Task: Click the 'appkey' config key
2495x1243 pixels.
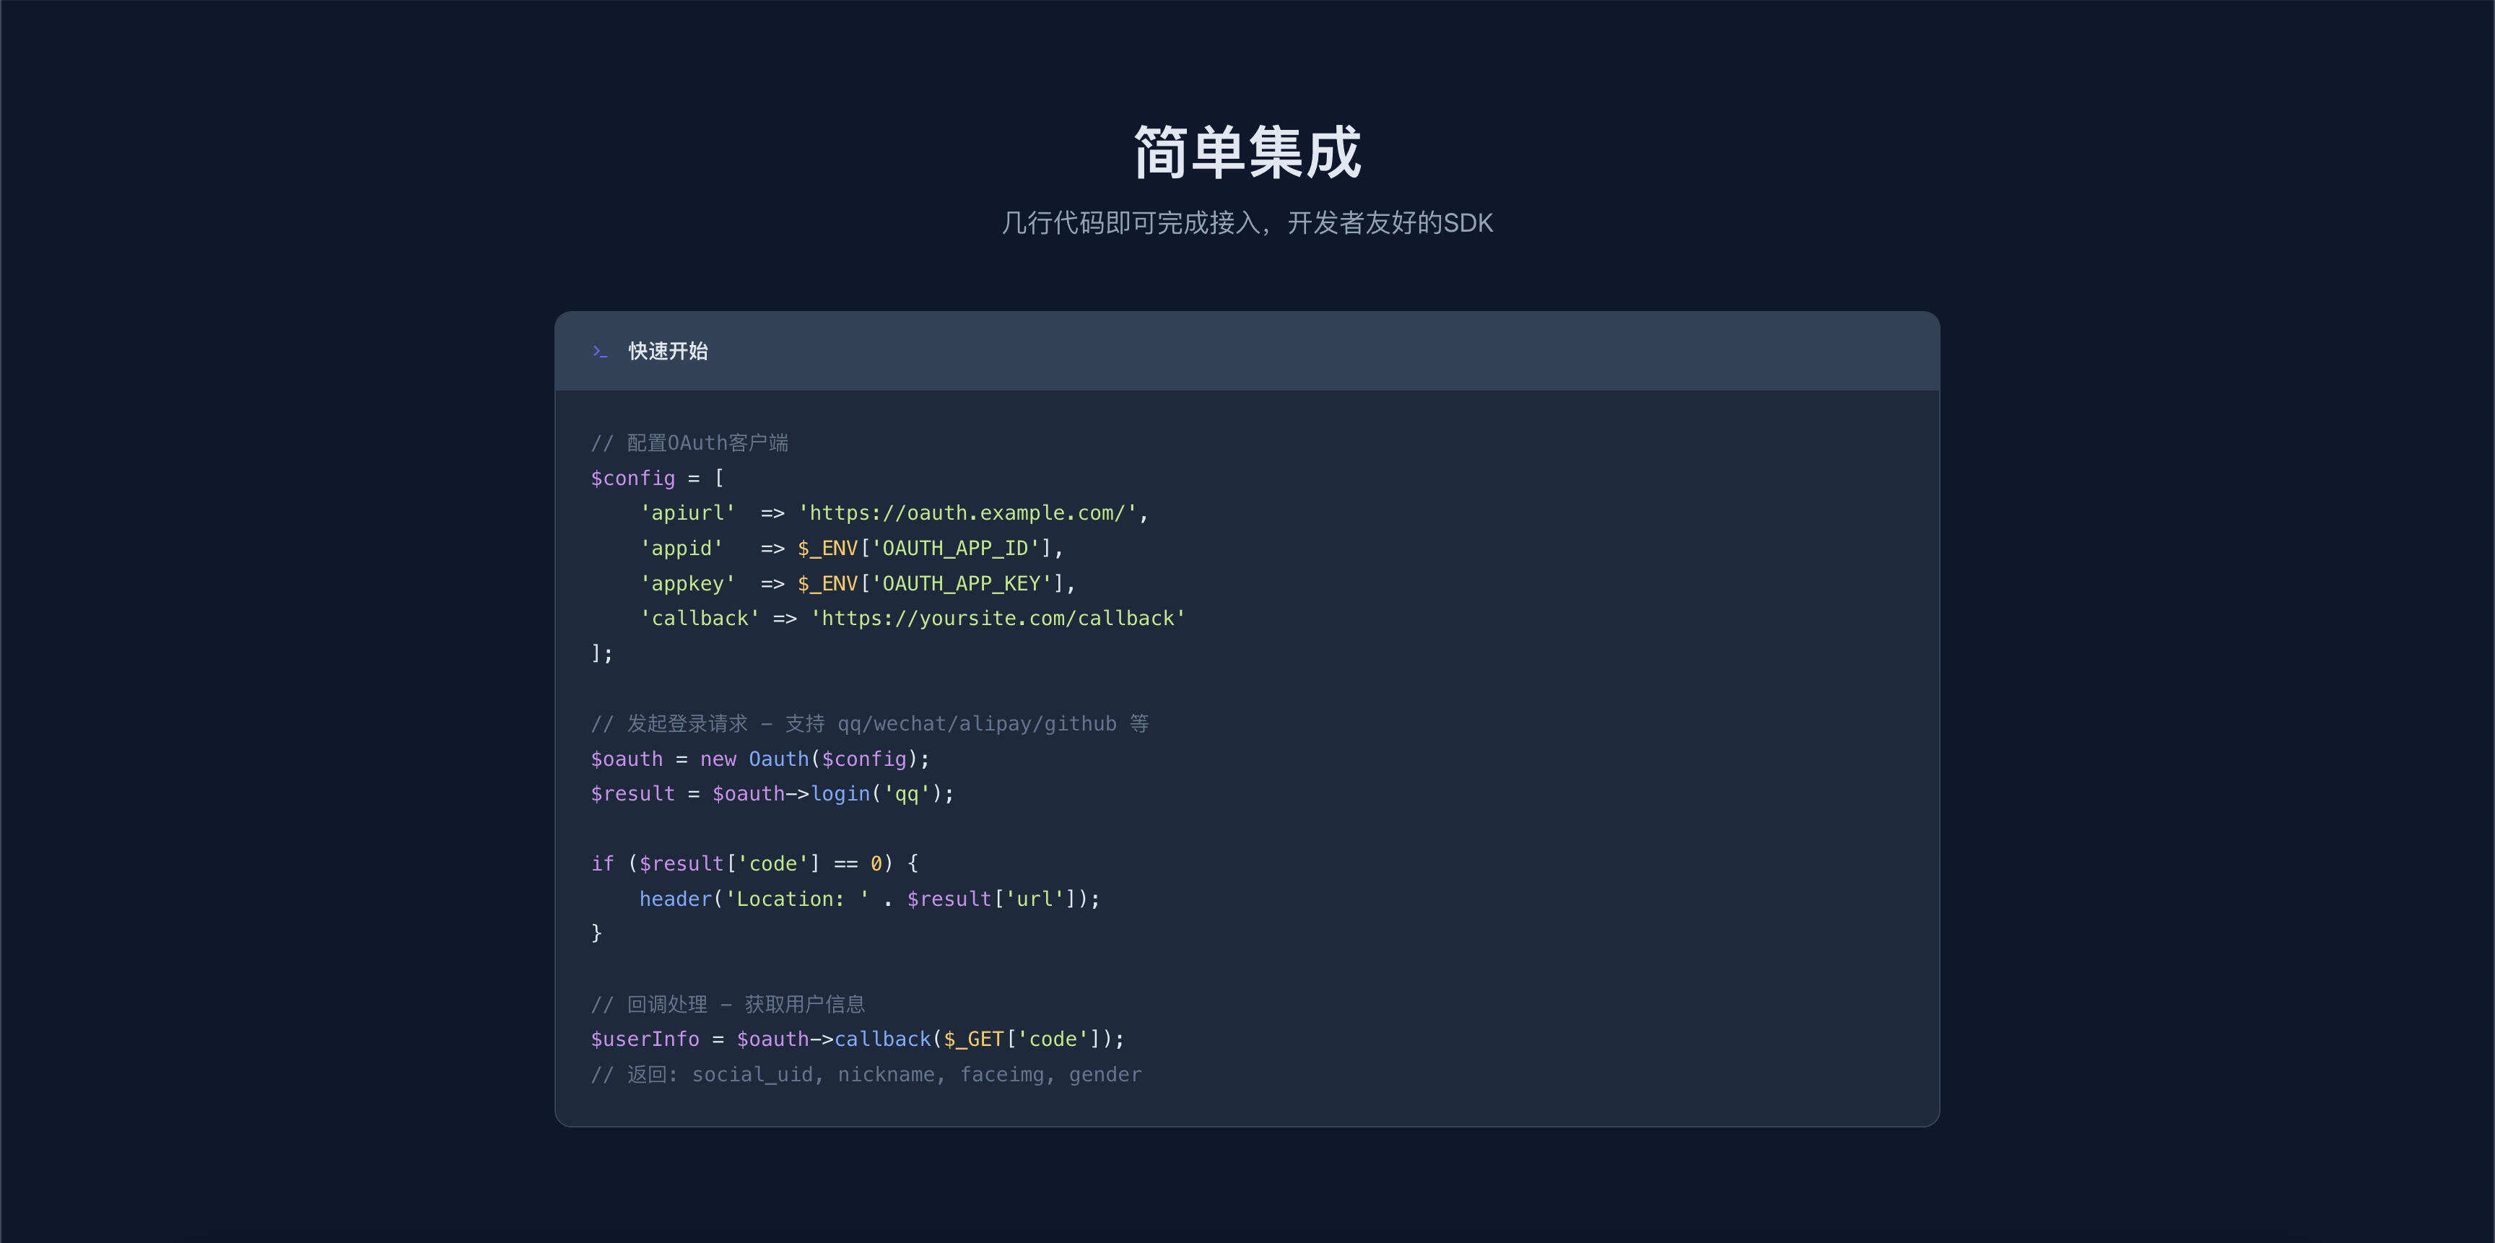Action: click(689, 583)
